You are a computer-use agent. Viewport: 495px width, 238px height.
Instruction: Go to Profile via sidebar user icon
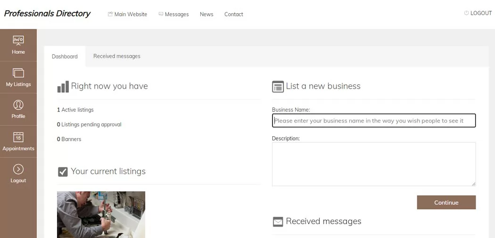(x=18, y=105)
